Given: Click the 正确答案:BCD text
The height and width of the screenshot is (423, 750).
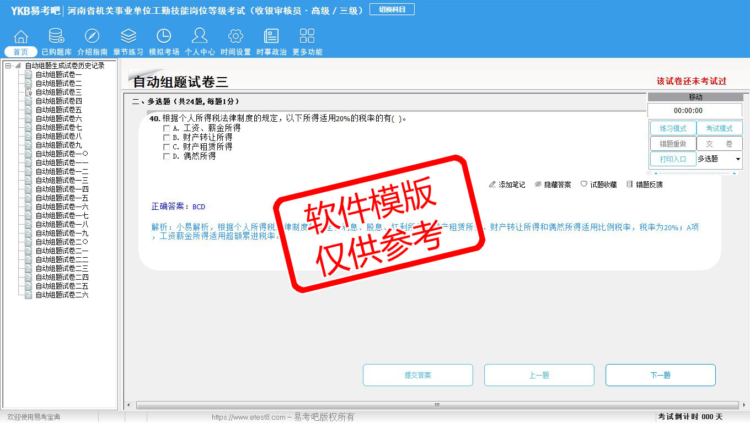Looking at the screenshot, I should 178,207.
